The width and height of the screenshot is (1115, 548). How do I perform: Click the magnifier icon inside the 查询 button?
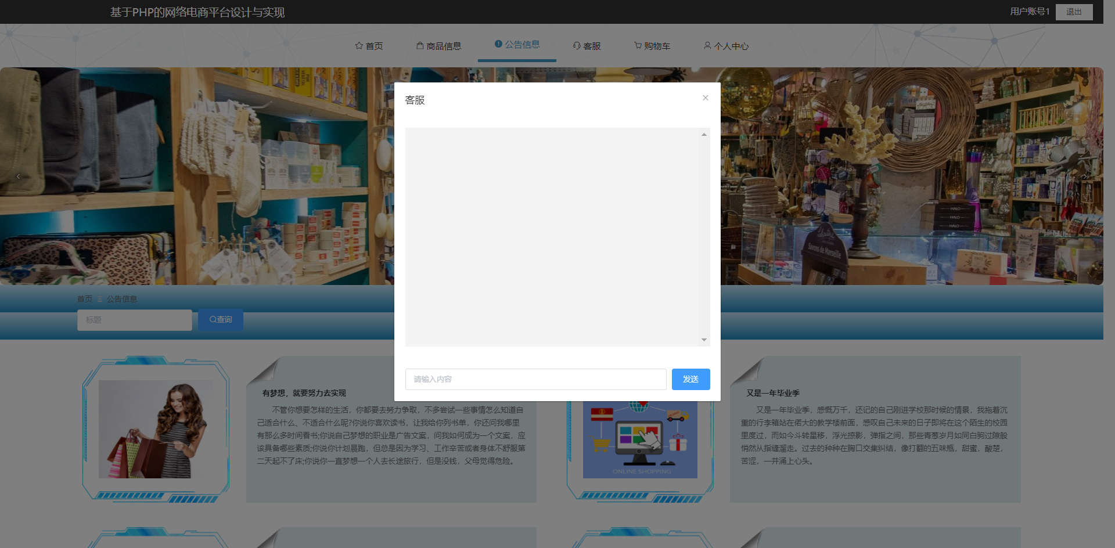coord(212,319)
